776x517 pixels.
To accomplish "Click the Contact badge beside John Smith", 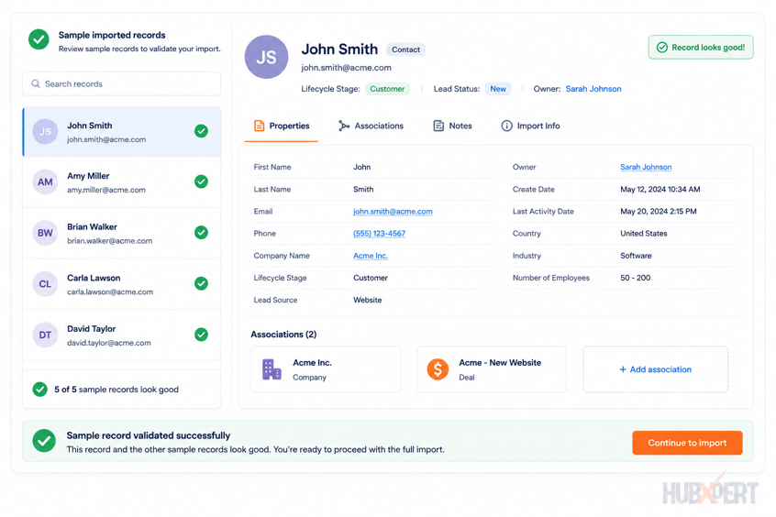I will coord(405,49).
